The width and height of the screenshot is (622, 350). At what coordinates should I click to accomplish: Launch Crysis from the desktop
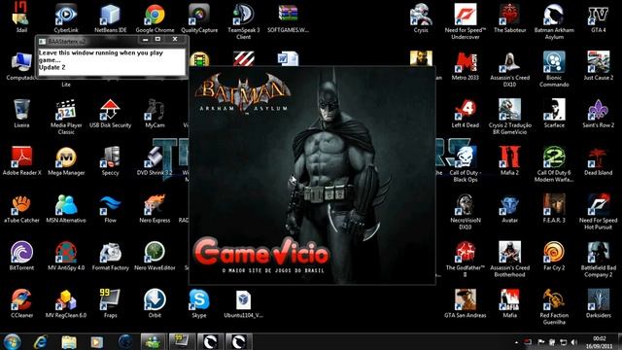coord(421,16)
